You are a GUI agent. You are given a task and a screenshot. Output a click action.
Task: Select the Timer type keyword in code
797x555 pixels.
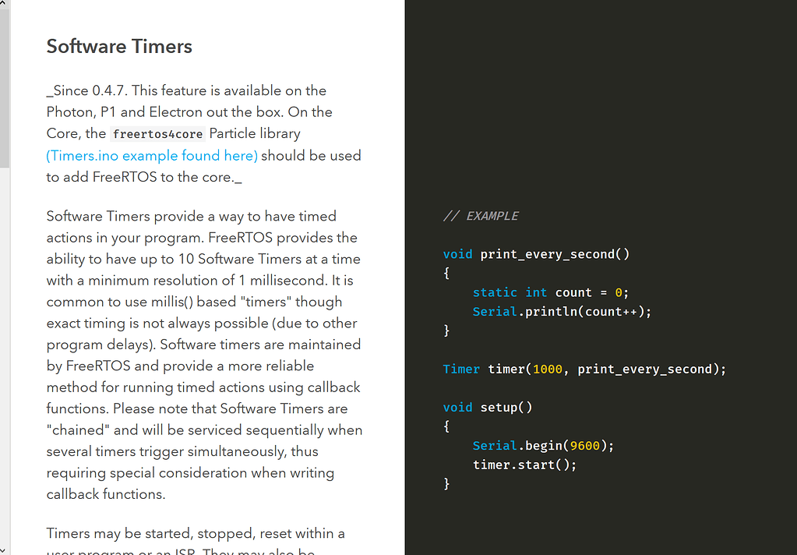tap(460, 369)
